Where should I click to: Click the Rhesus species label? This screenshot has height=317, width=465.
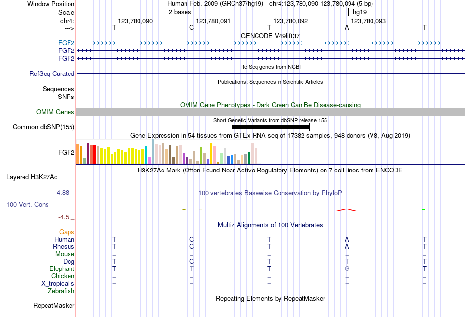coord(64,246)
